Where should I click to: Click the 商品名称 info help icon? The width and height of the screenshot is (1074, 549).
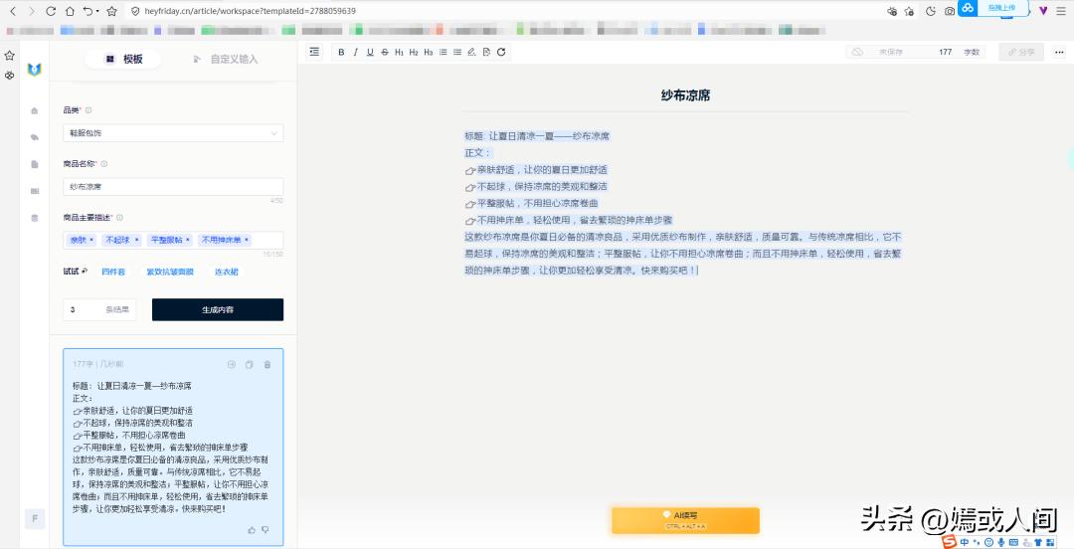104,164
